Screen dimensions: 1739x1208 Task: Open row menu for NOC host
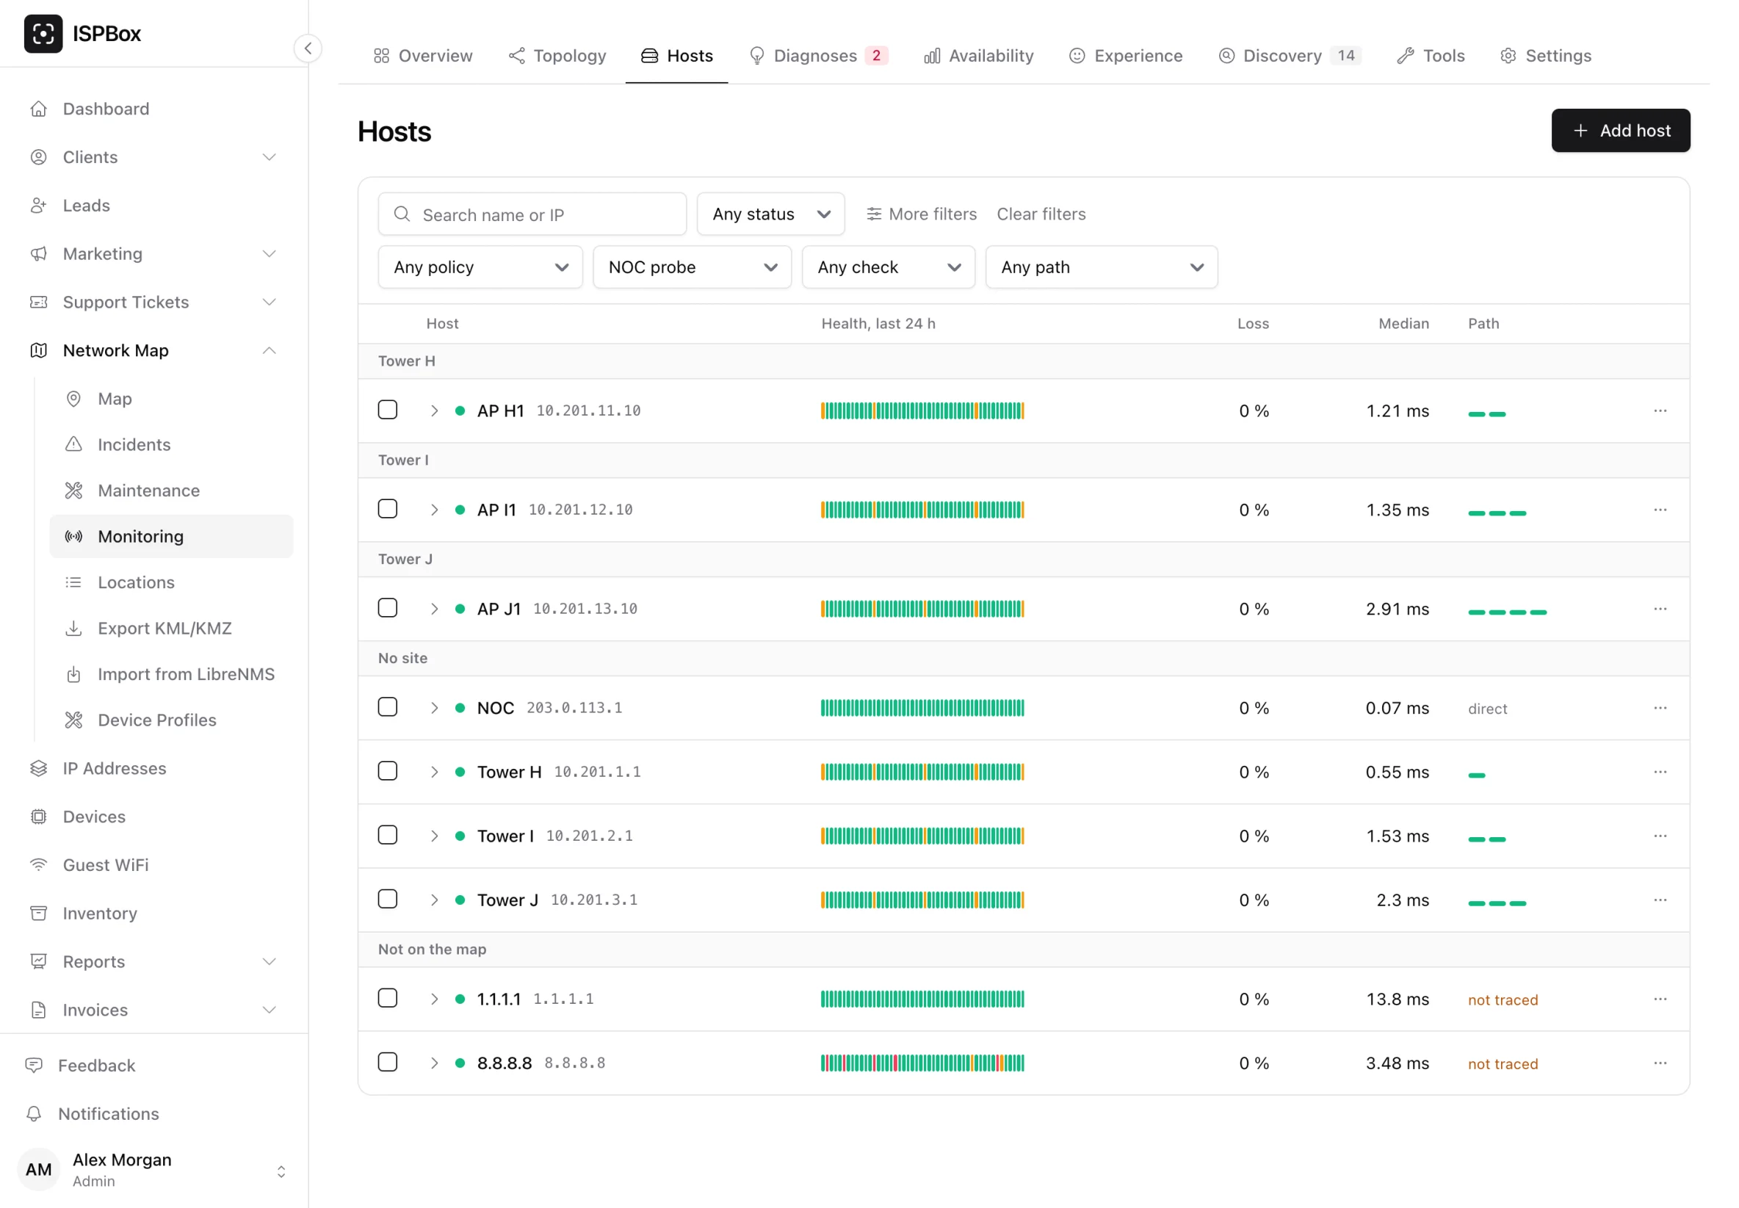pyautogui.click(x=1660, y=709)
